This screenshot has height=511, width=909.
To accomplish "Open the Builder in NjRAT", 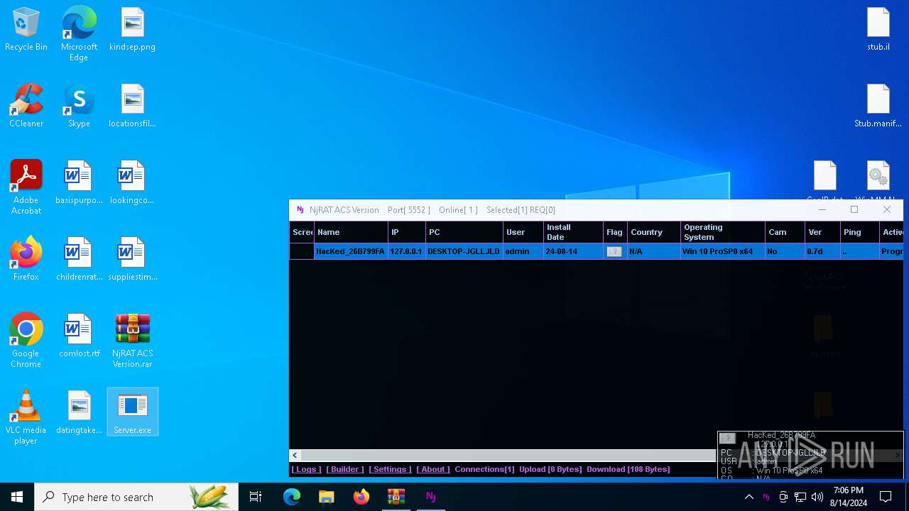I will pos(345,469).
